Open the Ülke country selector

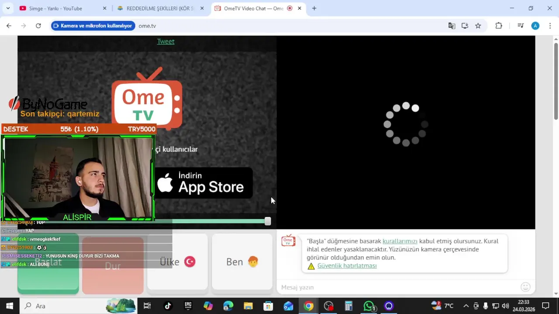pos(177,262)
